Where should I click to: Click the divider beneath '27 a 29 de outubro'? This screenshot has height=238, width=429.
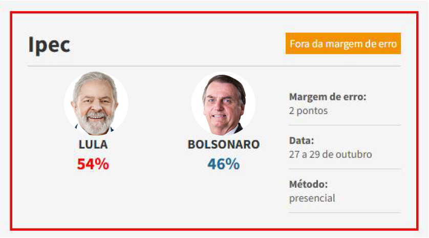tap(345, 169)
